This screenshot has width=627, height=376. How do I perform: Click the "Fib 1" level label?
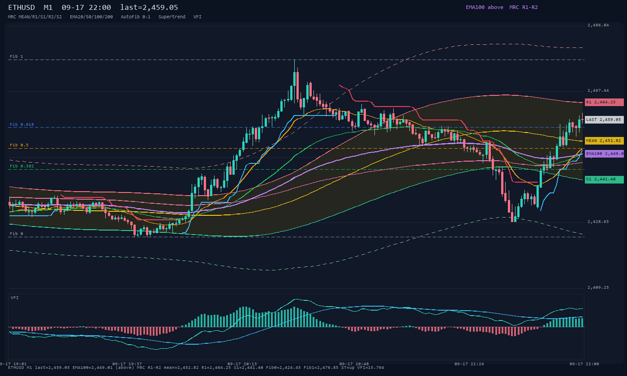tap(17, 56)
